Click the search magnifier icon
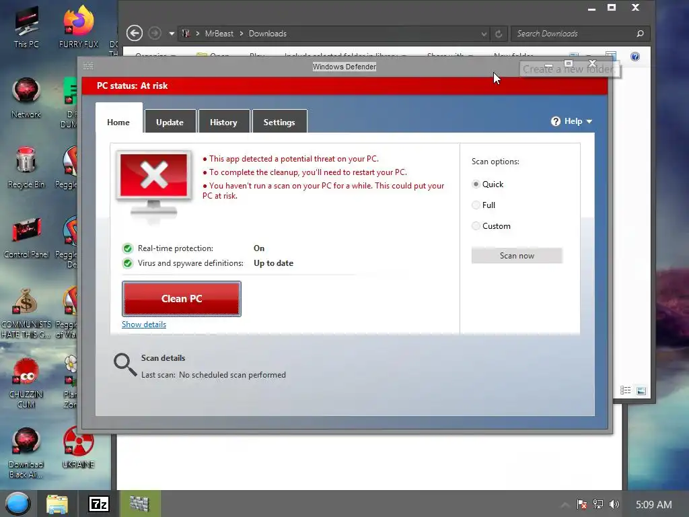 [641, 34]
